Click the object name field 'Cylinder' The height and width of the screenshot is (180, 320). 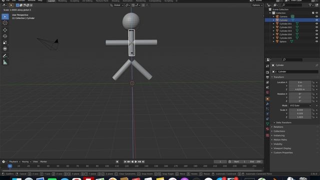(297, 71)
